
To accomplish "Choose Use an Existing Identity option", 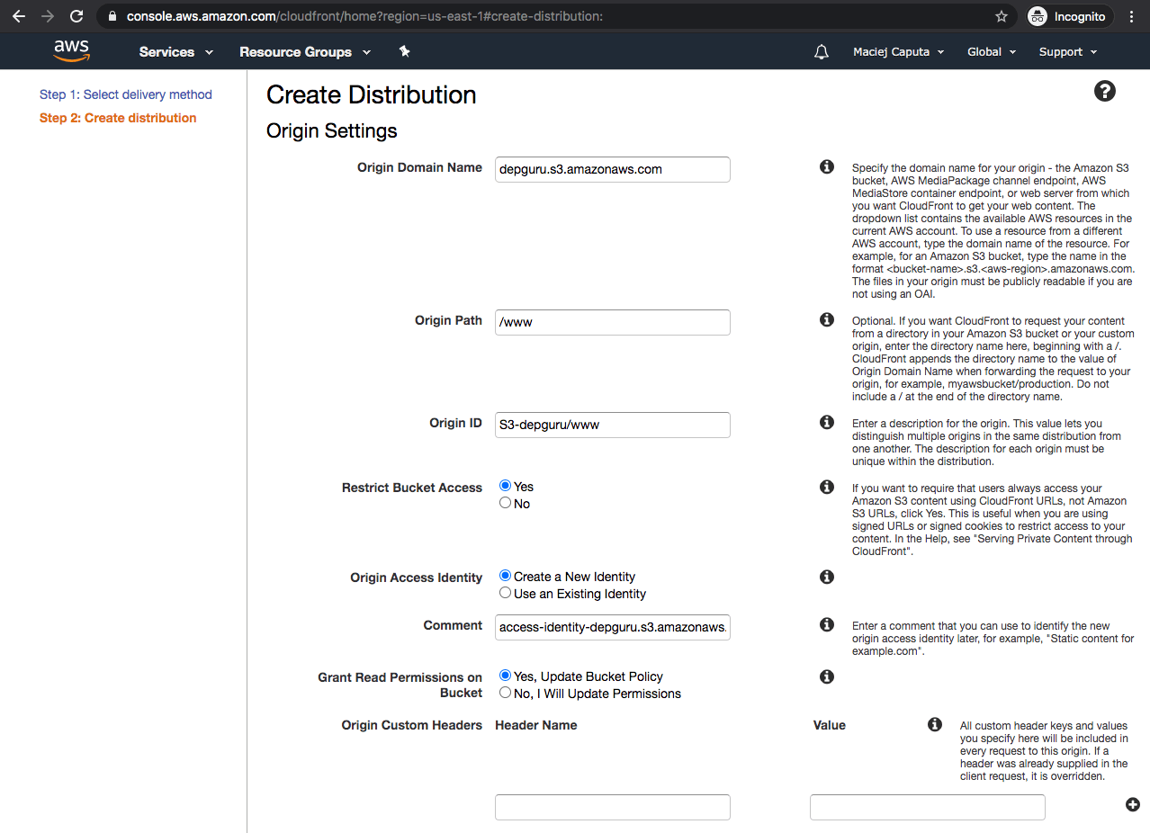I will pyautogui.click(x=506, y=593).
